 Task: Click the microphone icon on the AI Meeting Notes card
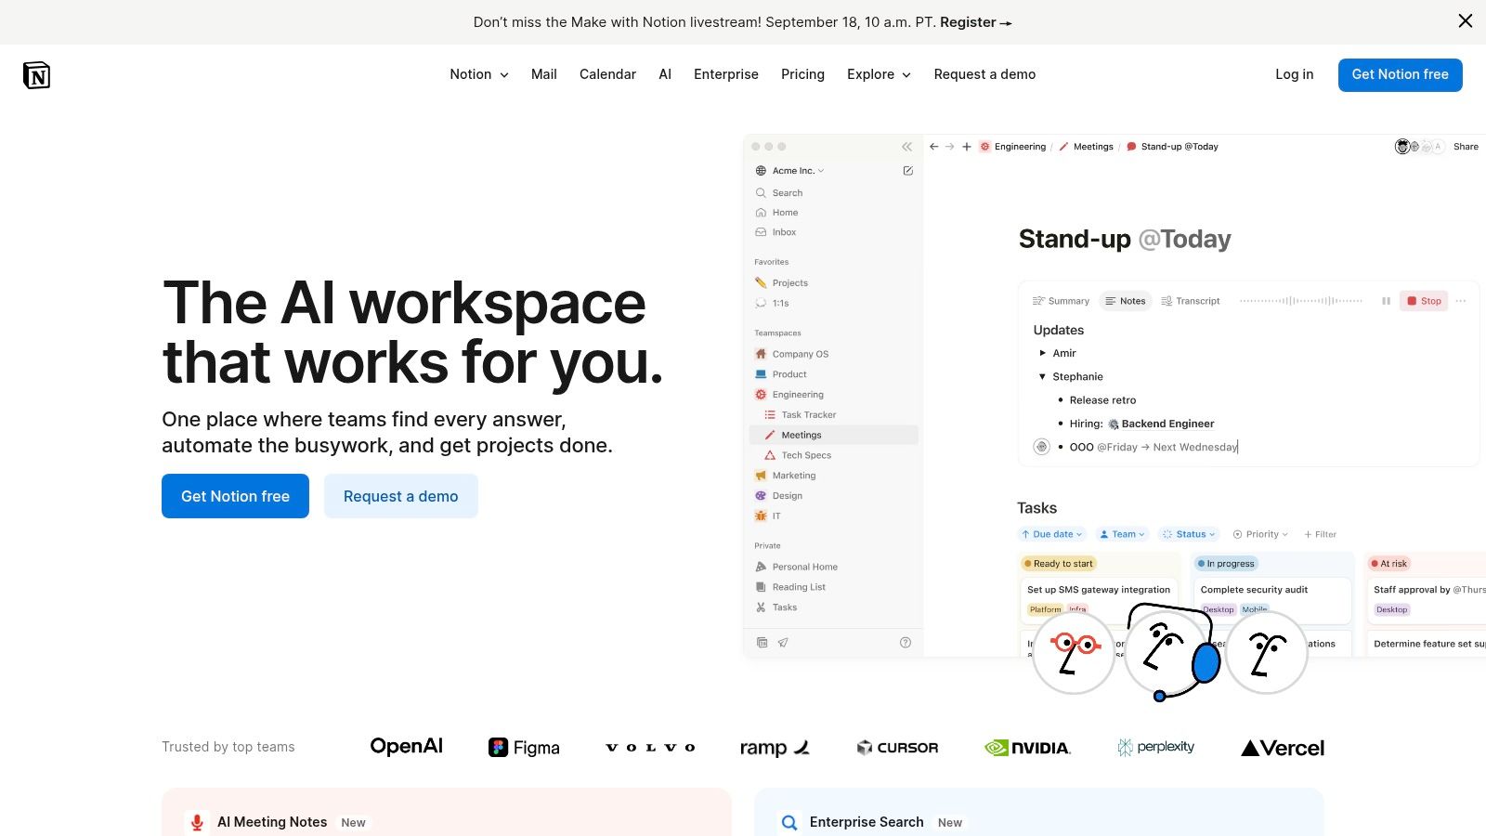[196, 822]
